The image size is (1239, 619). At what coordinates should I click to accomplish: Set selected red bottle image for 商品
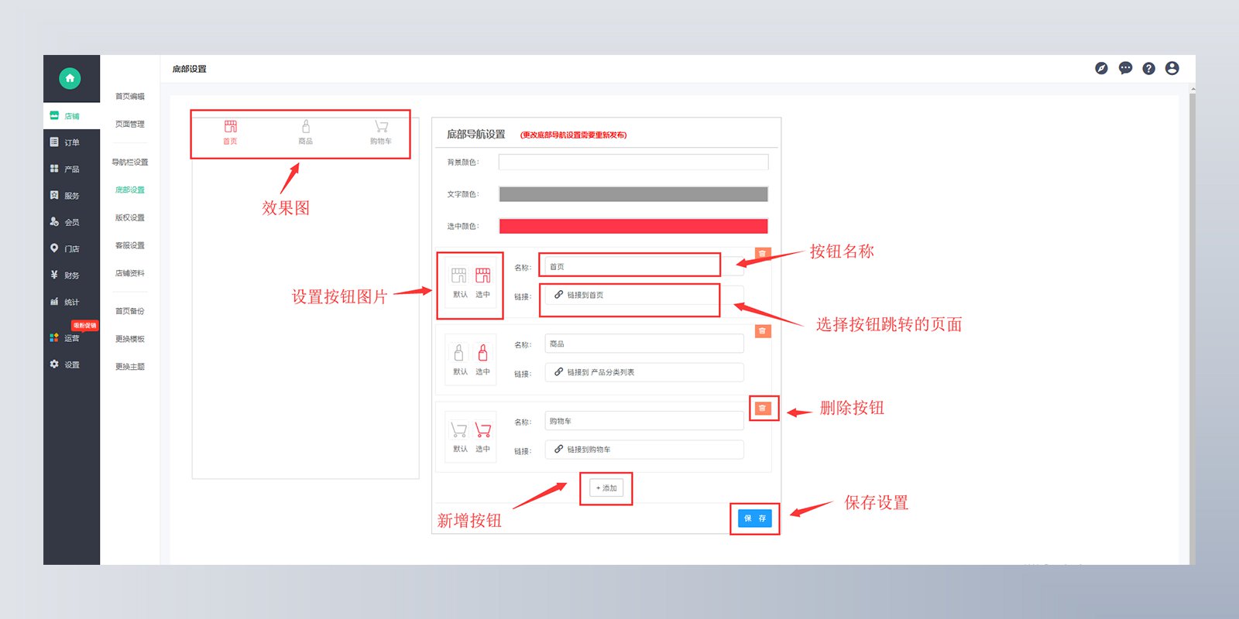tap(483, 353)
